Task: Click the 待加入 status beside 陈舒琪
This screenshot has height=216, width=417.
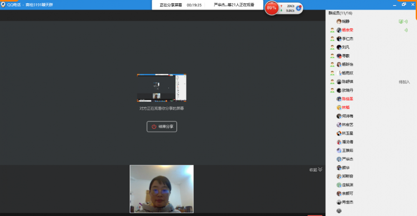Action: pos(404,82)
